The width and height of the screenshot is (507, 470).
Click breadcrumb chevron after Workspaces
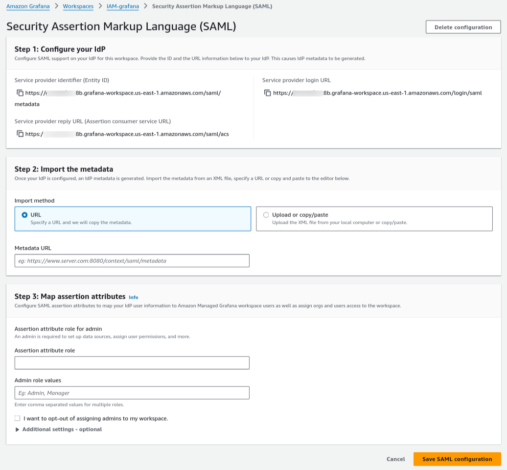100,6
